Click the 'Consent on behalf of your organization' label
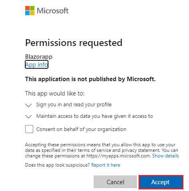 [81, 129]
